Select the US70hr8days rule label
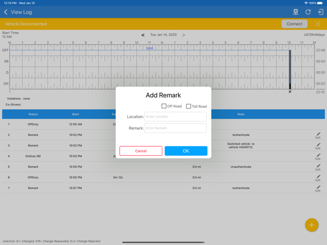The height and width of the screenshot is (245, 327). pos(314,35)
